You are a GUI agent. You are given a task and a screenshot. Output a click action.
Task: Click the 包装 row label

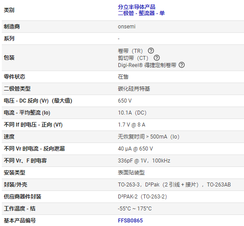9,58
